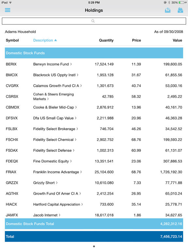This screenshot has width=188, height=251.
Task: Open Jacob Internet holding details
Action: point(47,215)
